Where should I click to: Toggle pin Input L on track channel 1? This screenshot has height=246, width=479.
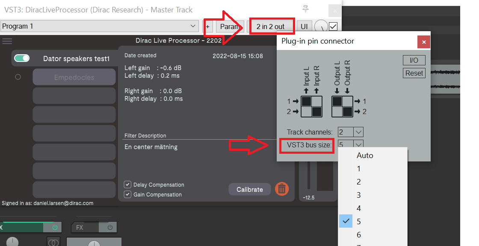(x=306, y=101)
